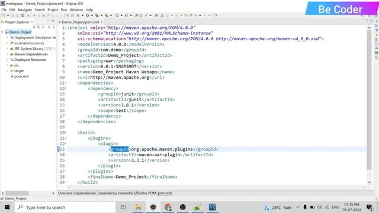The height and width of the screenshot is (213, 379).
Task: Click the highlighted groupId text on line 23
Action: pos(120,149)
